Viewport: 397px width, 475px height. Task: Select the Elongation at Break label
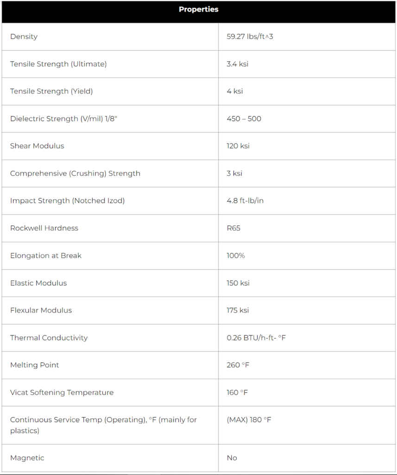[x=46, y=256]
